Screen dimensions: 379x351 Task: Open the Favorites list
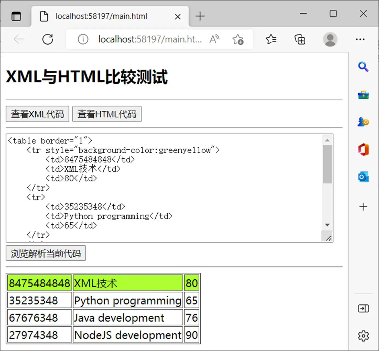271,39
